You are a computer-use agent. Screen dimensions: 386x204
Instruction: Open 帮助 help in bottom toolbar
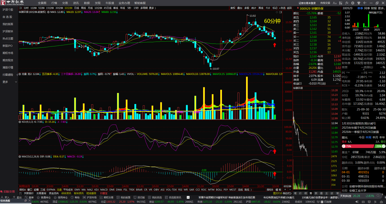coord(75,197)
